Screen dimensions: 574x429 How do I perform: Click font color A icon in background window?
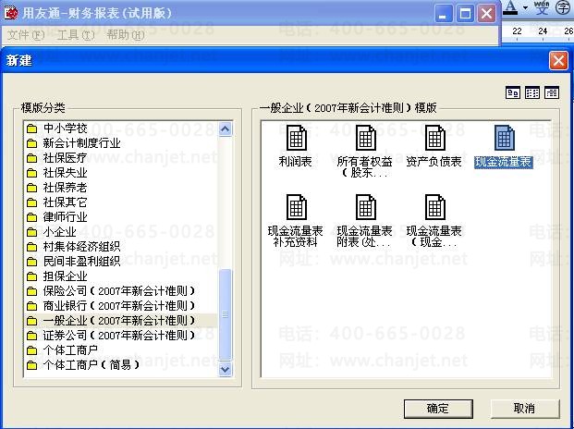pos(510,8)
